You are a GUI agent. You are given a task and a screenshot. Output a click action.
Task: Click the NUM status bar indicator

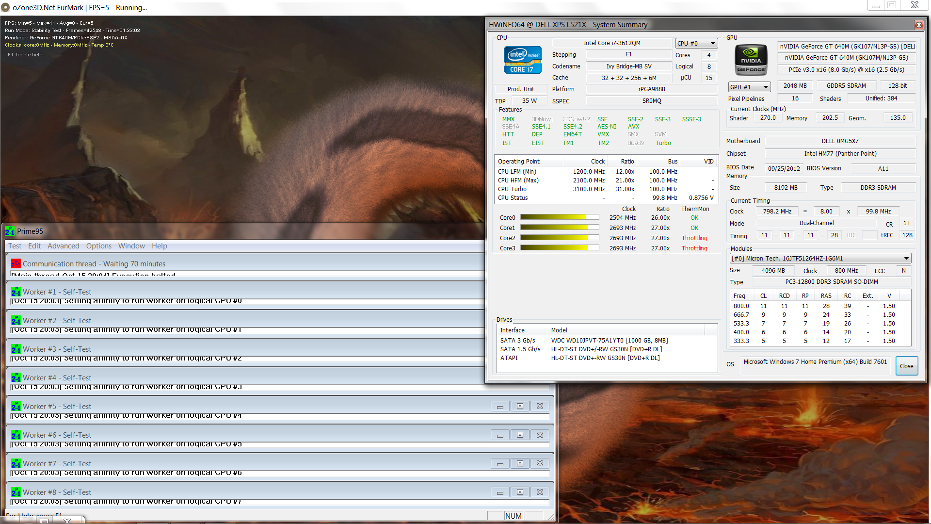(514, 516)
